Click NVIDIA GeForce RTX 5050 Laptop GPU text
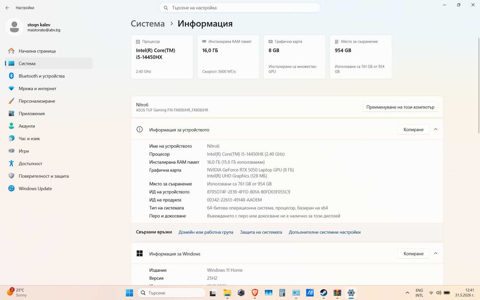The image size is (480, 300). 251,170
